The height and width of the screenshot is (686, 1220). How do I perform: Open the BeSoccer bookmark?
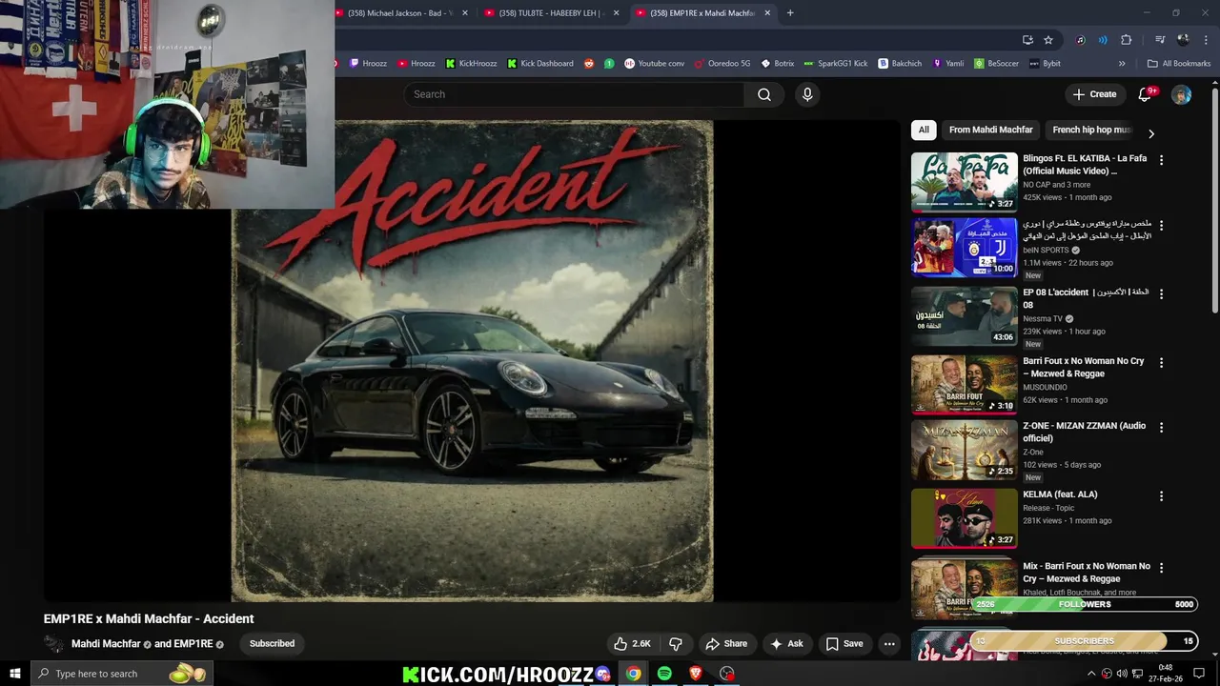coord(996,64)
